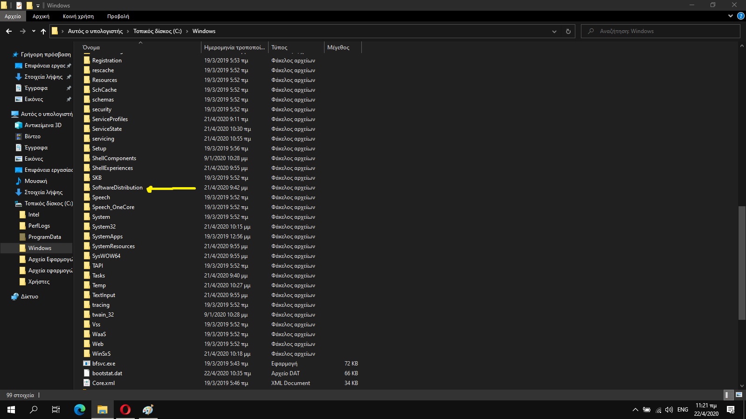Select the Intel folder in navigation pane
The width and height of the screenshot is (746, 419).
point(34,215)
